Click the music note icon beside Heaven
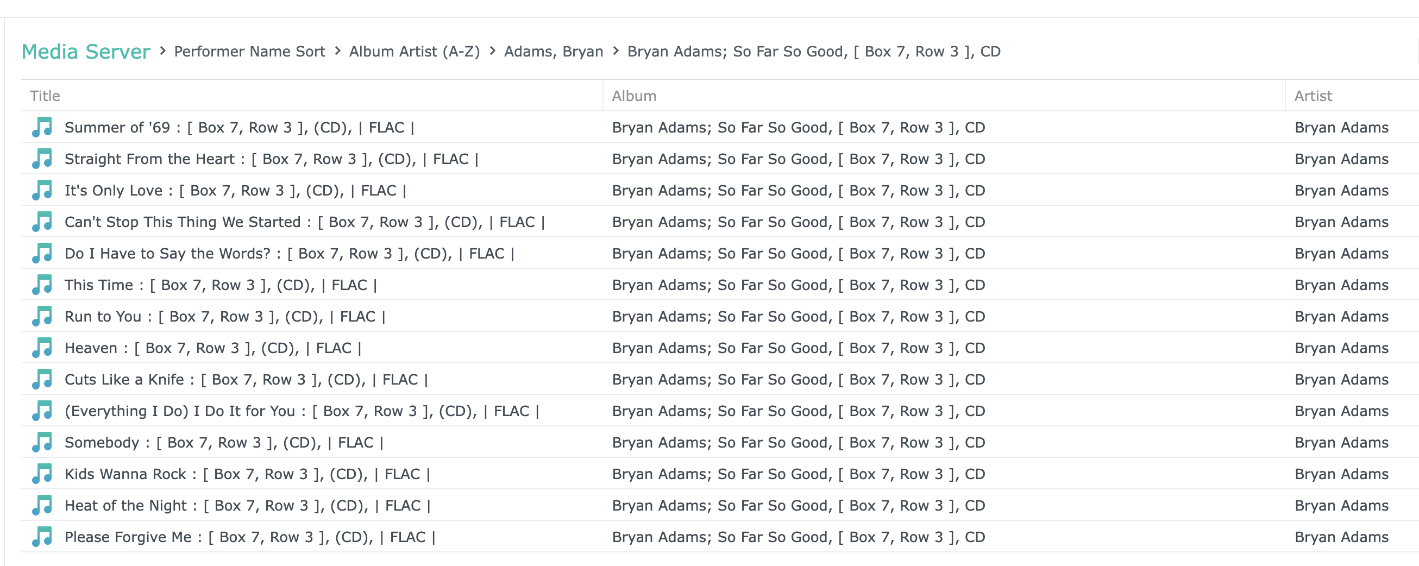Image resolution: width=1419 pixels, height=566 pixels. [42, 348]
